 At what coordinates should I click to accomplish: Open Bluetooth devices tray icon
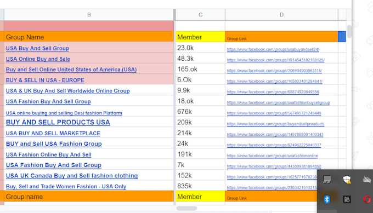tap(327, 199)
